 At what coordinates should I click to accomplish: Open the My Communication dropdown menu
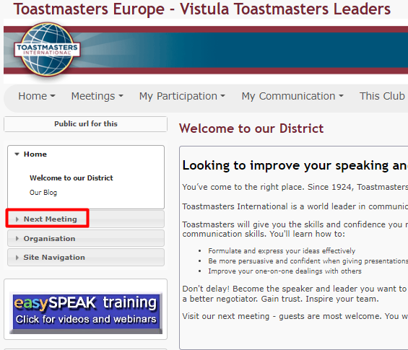tap(292, 96)
